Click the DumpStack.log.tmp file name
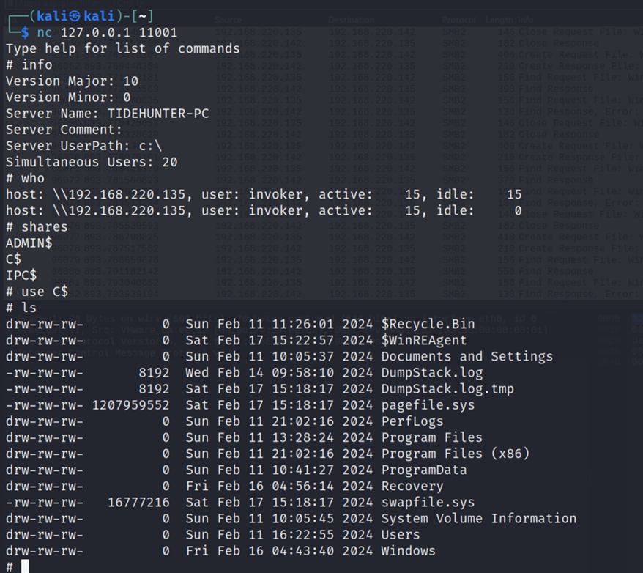Viewport: 643px width, 573px height. [447, 389]
